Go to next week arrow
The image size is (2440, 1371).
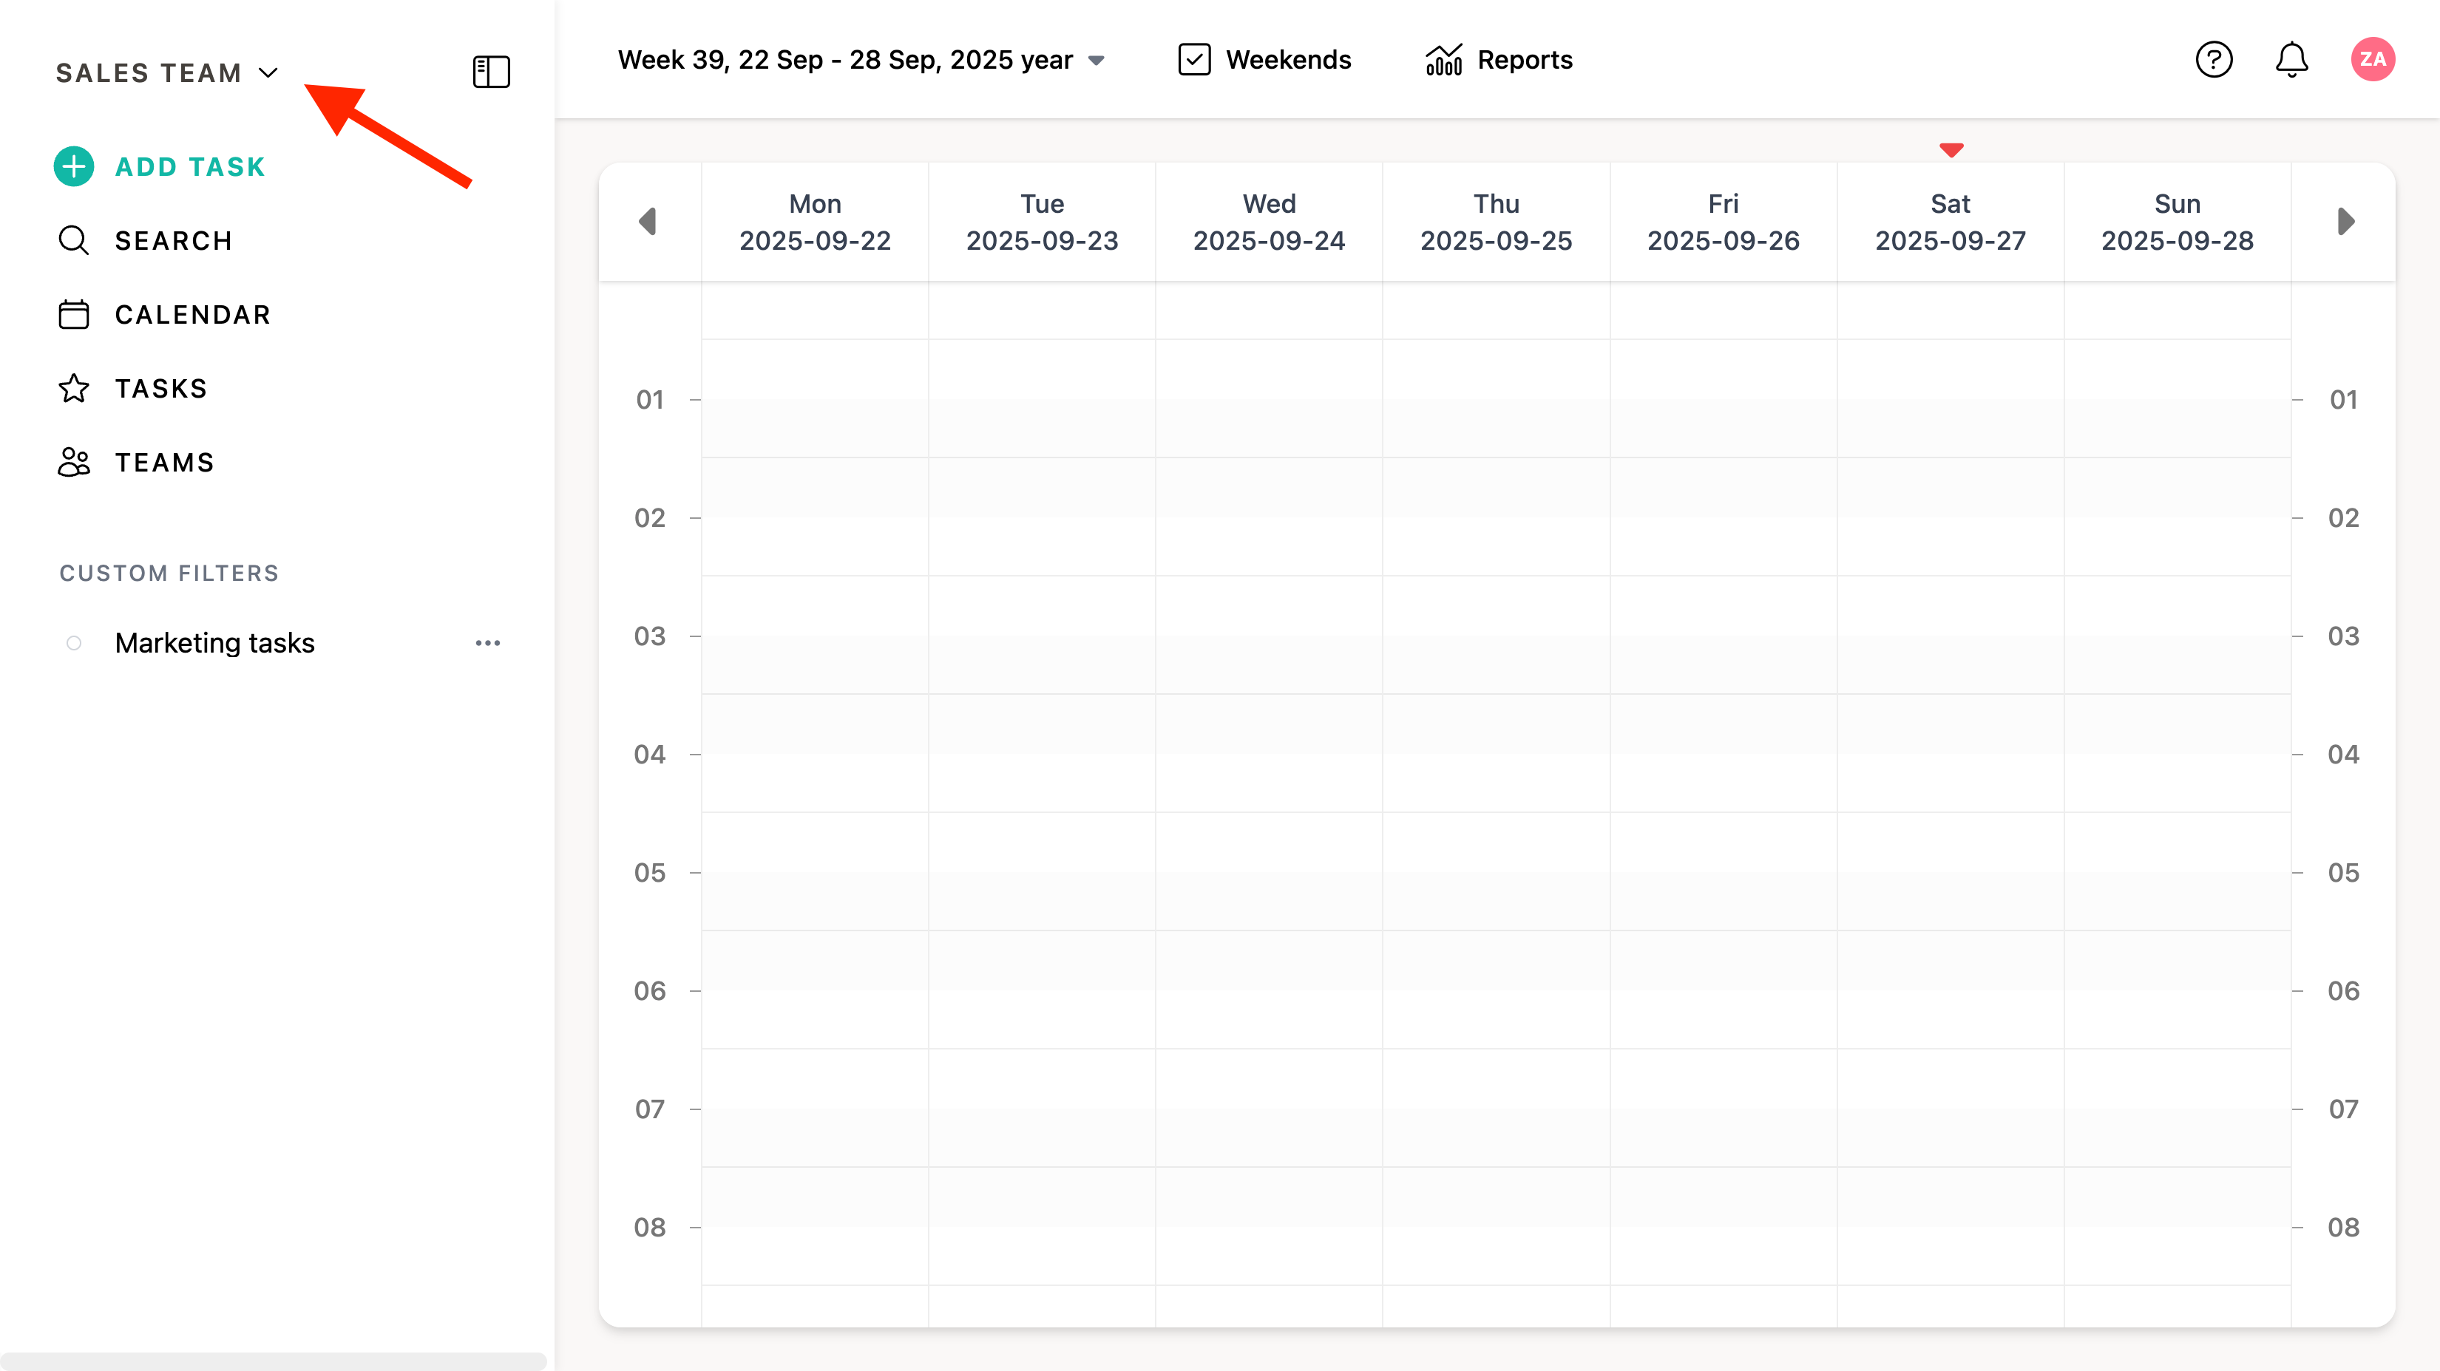[x=2345, y=222]
